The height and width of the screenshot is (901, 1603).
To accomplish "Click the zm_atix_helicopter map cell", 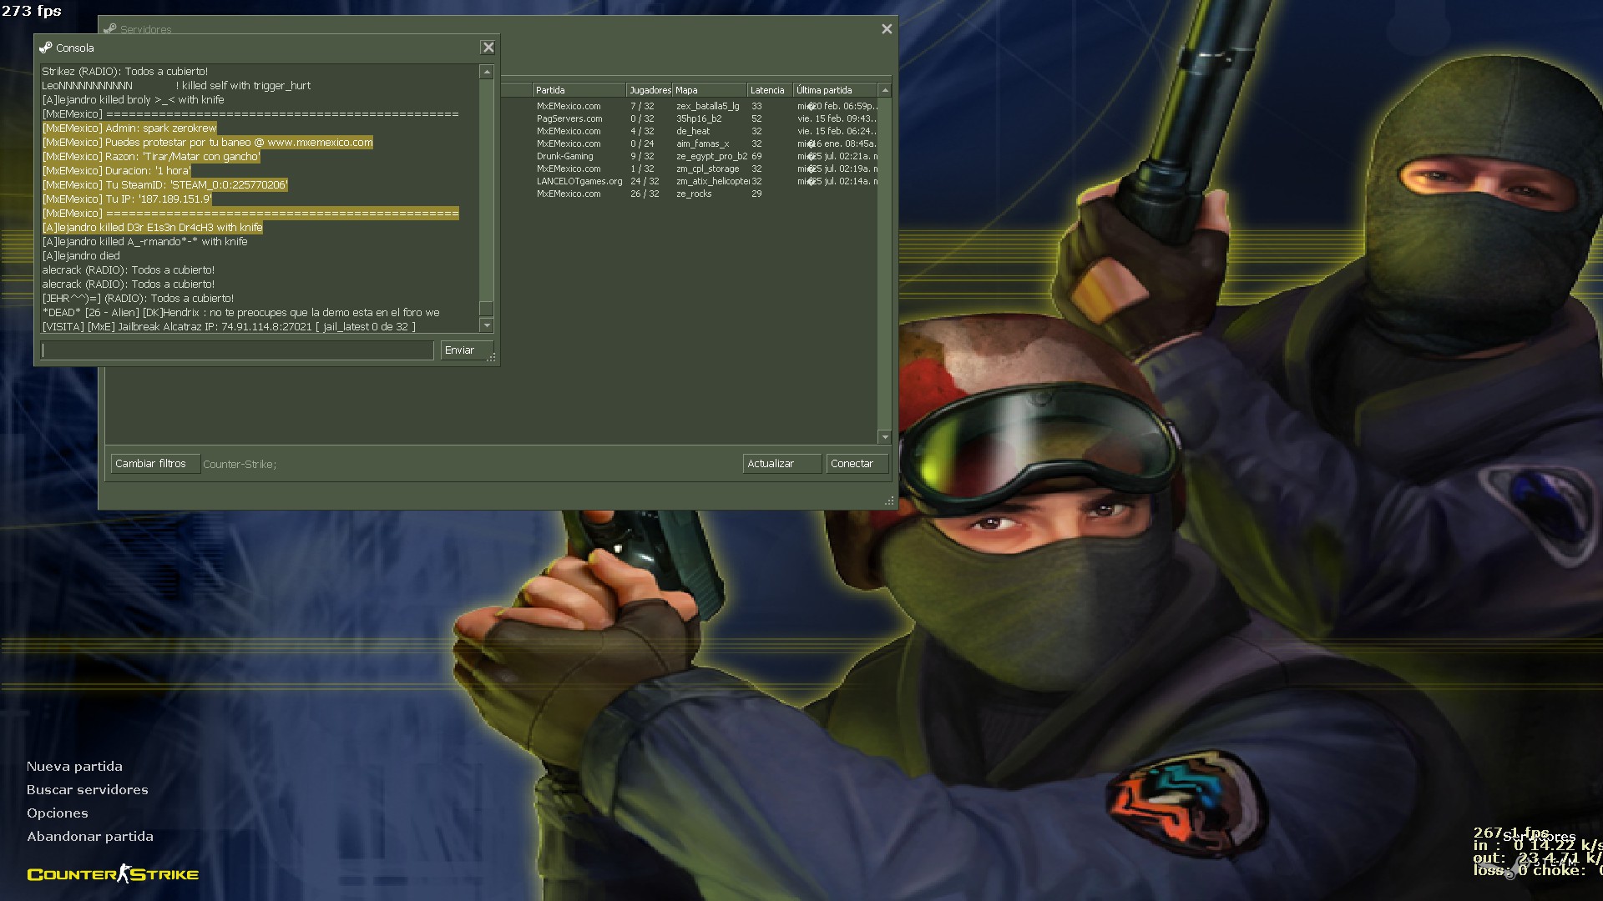I will click(x=712, y=181).
